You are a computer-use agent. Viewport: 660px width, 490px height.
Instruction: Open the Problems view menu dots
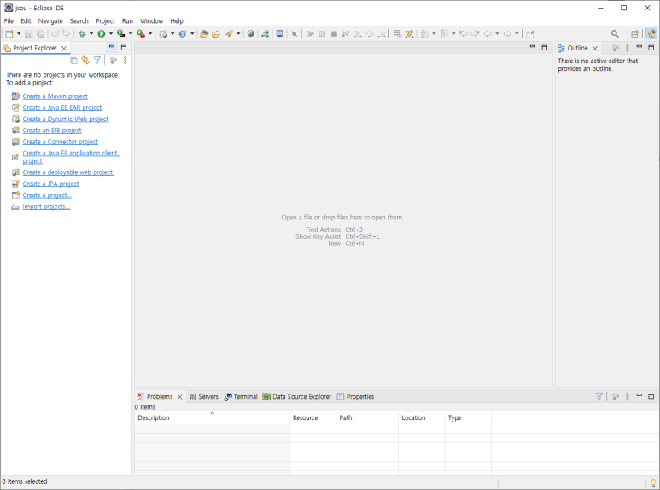click(628, 397)
